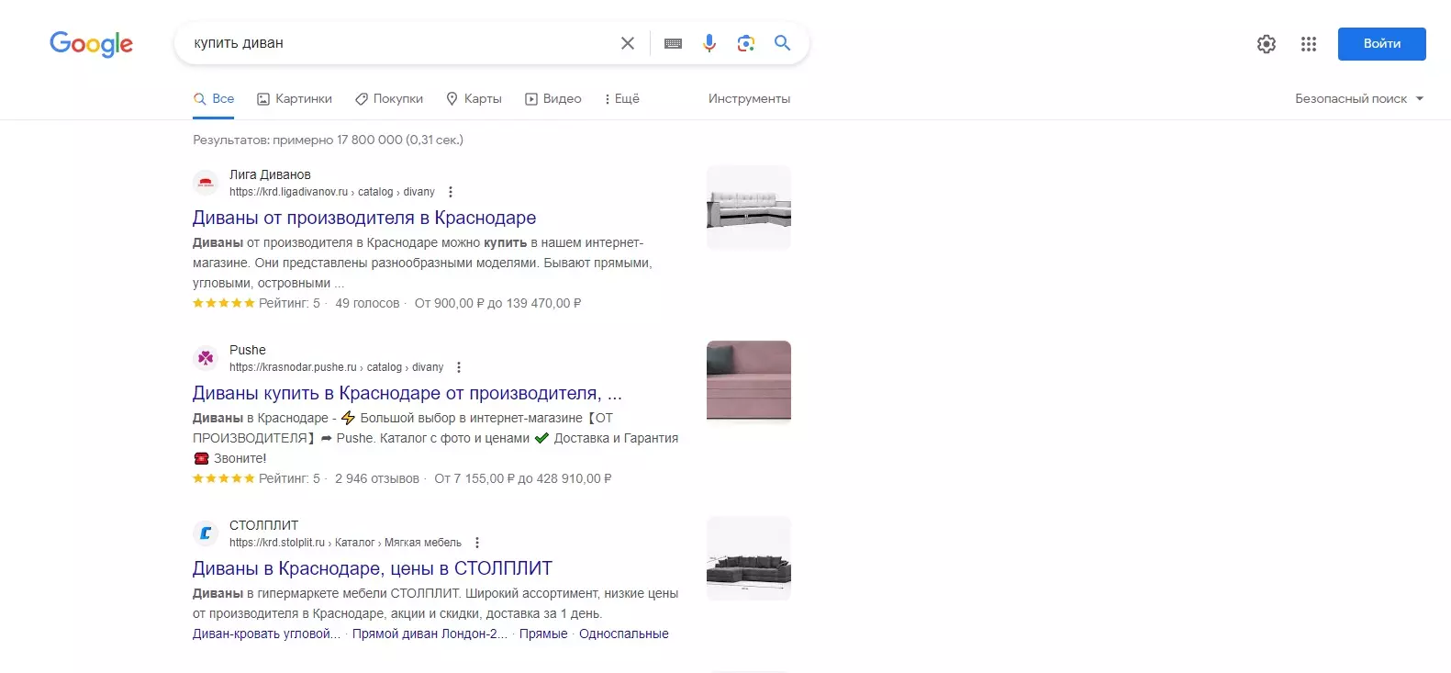Image resolution: width=1451 pixels, height=673 pixels.
Task: Open sitelink Диван-кровать угловой
Action: point(266,634)
